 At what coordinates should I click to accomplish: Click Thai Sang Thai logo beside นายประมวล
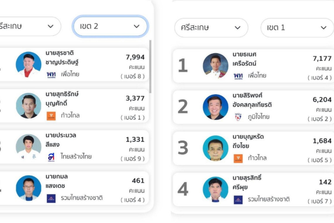coord(51,157)
